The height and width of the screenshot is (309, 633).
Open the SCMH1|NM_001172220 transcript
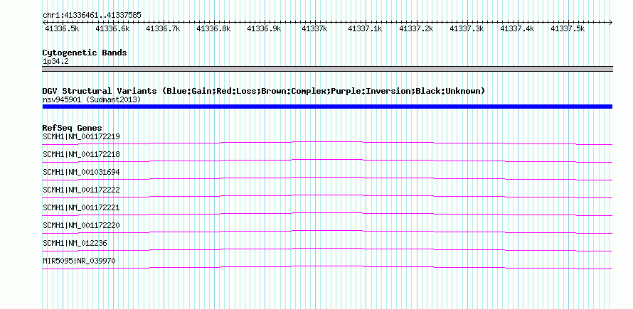(x=81, y=225)
